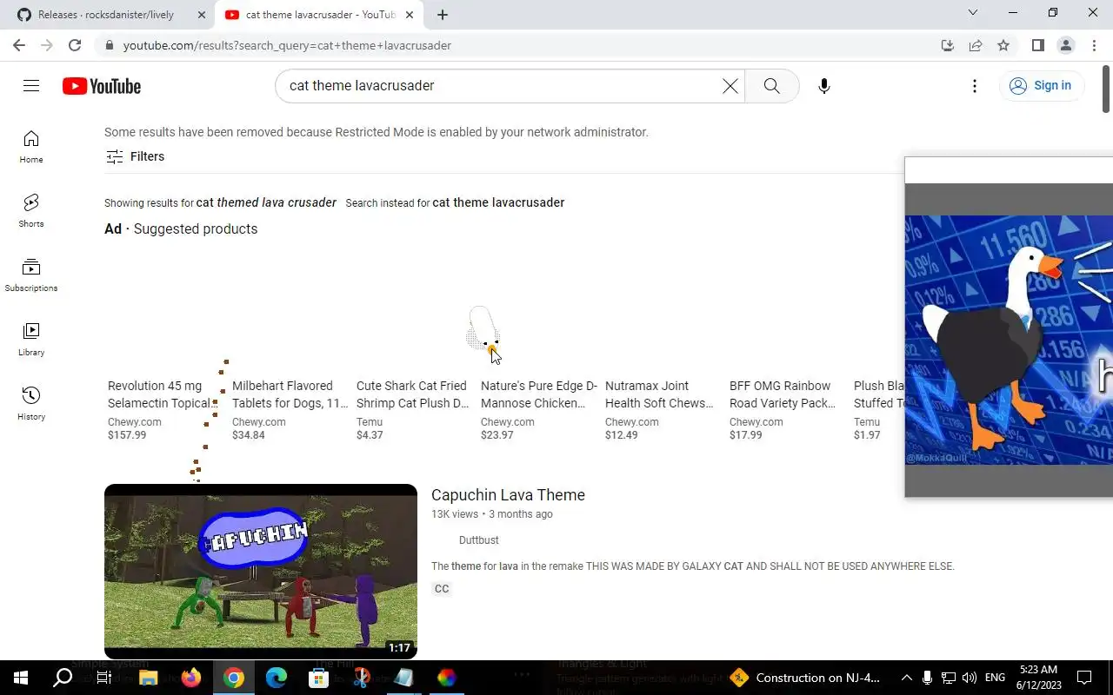Open the Windows Start menu

coord(21,678)
